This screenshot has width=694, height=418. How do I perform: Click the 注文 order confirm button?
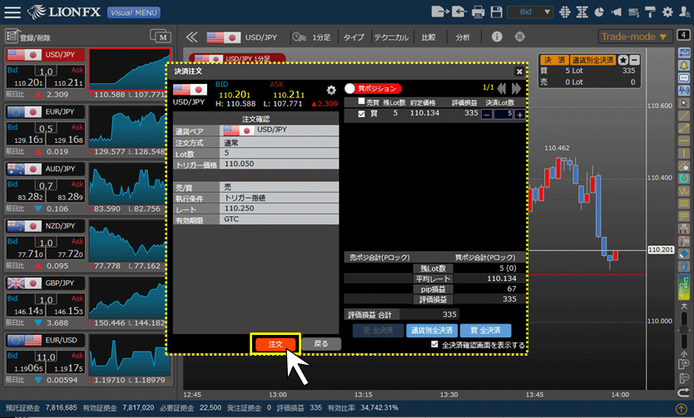[275, 344]
